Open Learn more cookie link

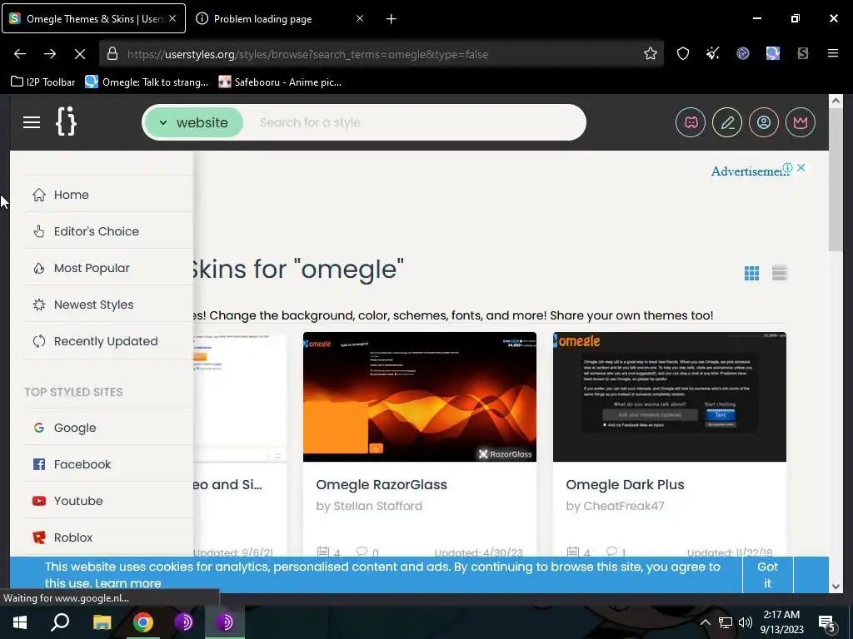point(127,583)
